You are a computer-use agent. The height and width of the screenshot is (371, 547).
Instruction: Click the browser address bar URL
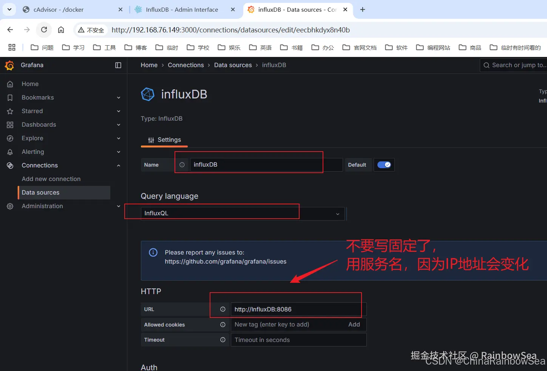tap(230, 30)
